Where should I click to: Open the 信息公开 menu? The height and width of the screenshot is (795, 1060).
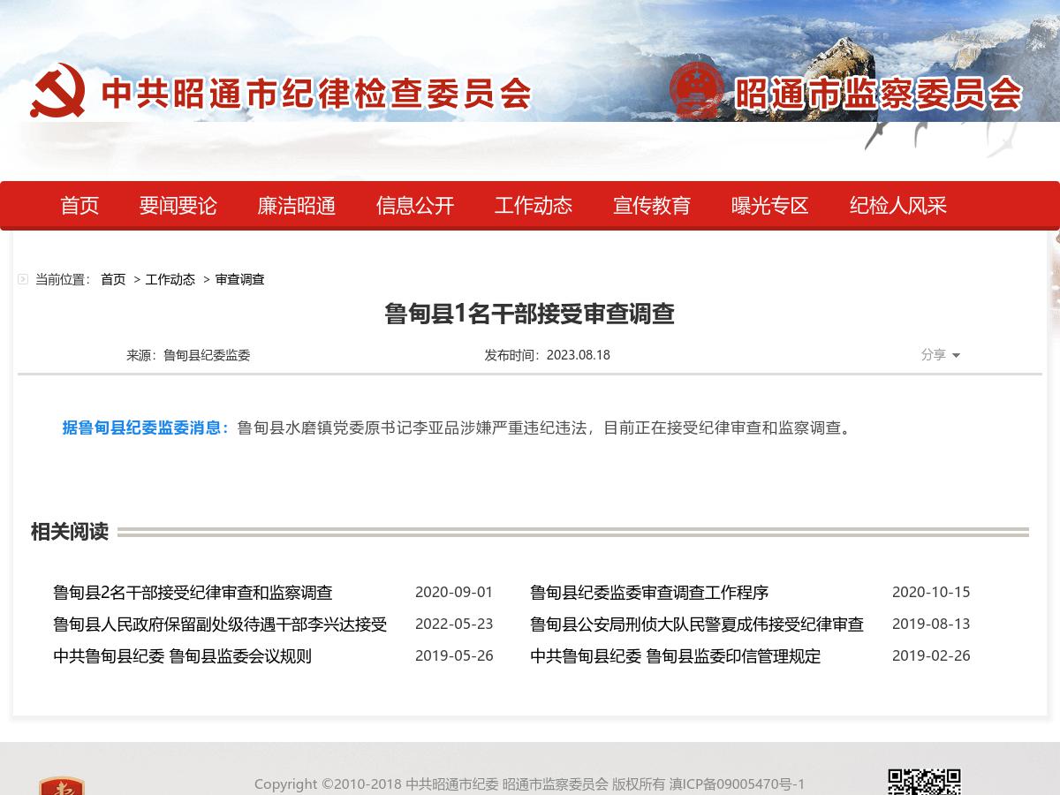[x=415, y=205]
